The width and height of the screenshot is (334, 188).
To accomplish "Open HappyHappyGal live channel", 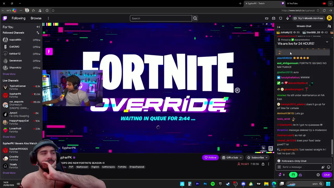I will 21,122.
